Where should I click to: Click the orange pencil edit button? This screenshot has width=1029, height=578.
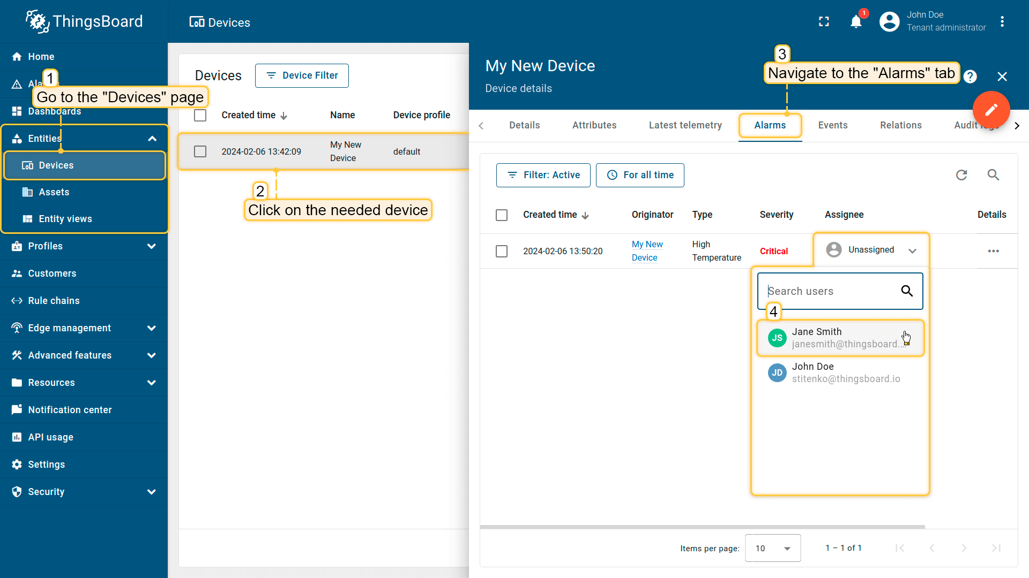click(991, 110)
